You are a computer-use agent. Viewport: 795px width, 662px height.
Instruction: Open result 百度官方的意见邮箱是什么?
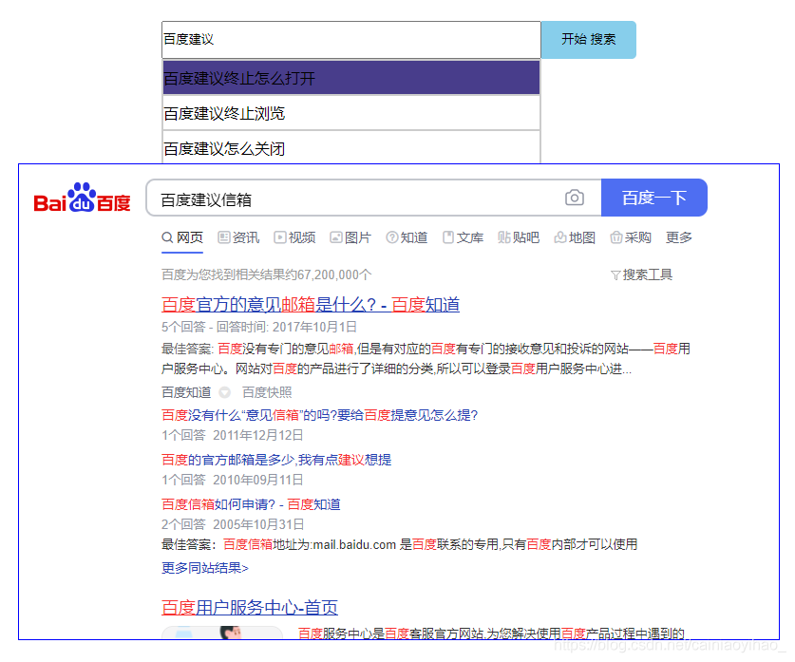pyautogui.click(x=311, y=305)
